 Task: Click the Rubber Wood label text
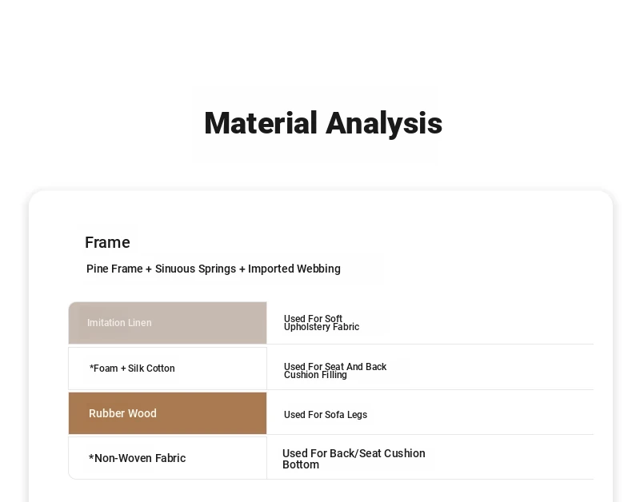122,413
